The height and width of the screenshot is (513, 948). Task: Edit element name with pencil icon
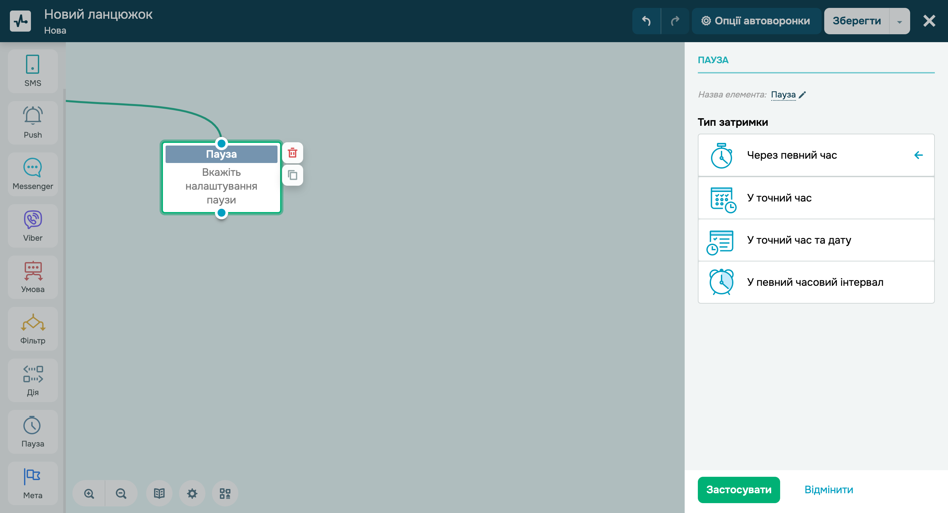(x=802, y=95)
